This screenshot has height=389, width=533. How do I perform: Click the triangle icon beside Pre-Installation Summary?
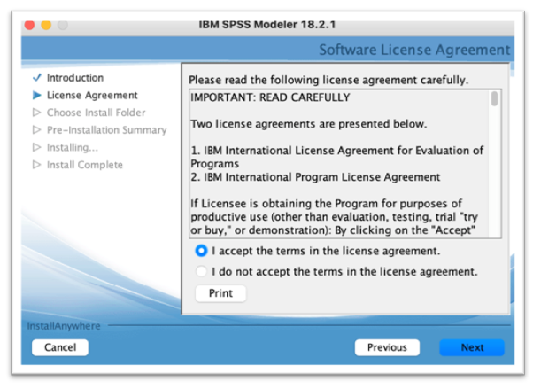click(x=36, y=130)
